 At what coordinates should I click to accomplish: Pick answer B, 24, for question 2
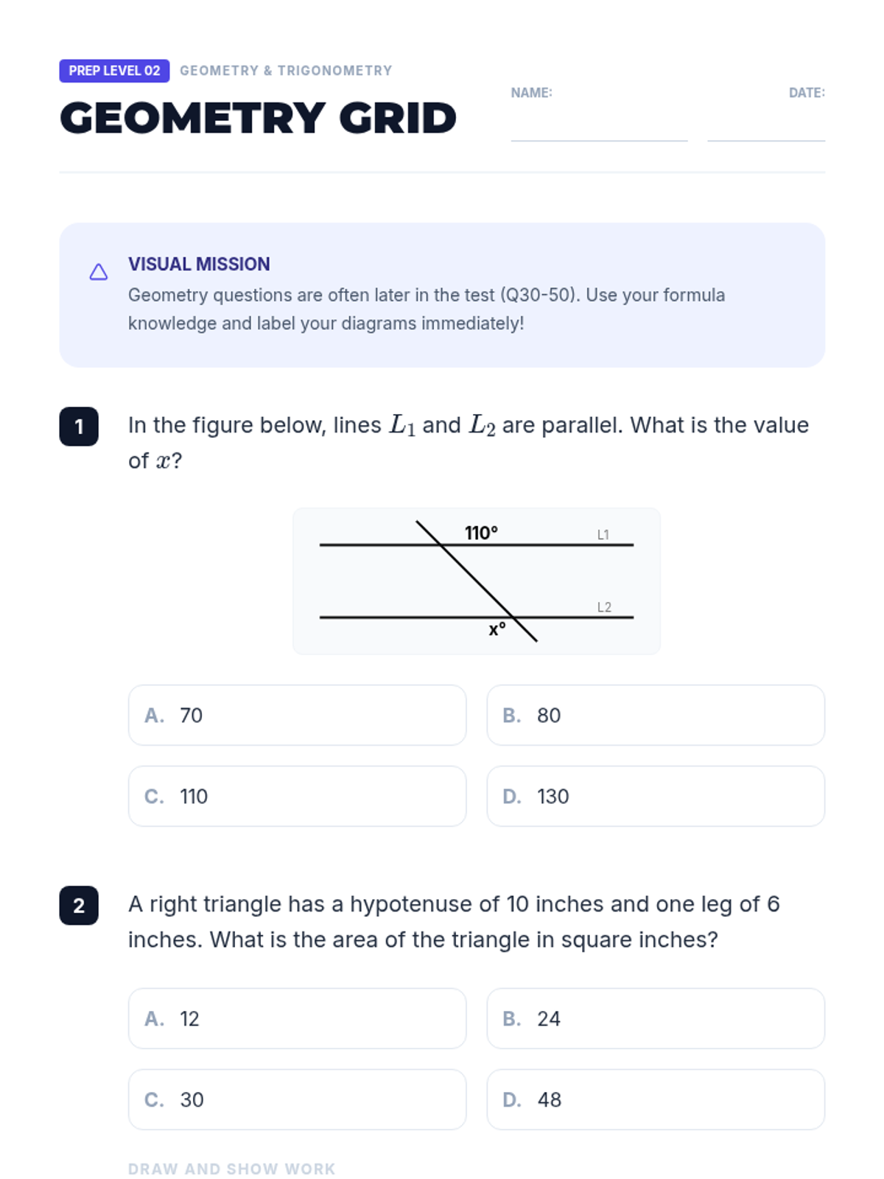click(x=655, y=1019)
